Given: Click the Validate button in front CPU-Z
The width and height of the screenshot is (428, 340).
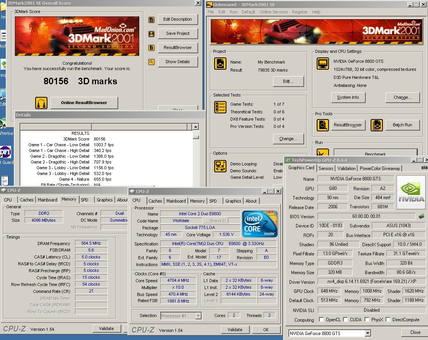Looking at the screenshot, I should coord(235,330).
